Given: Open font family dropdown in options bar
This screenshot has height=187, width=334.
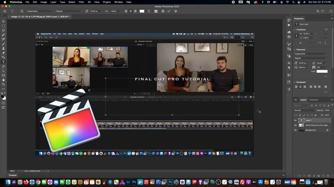Looking at the screenshot, I should point(40,11).
